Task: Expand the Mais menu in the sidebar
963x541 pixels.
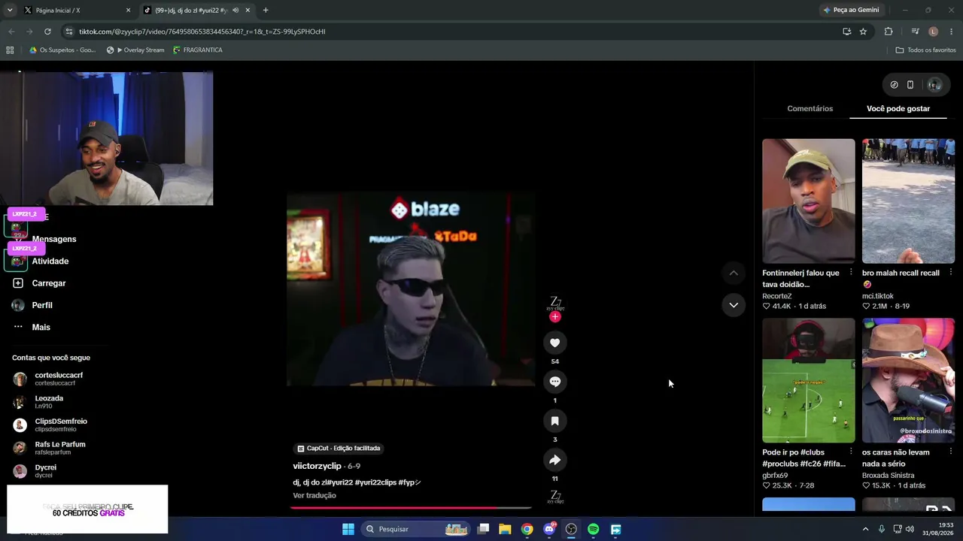Action: click(x=41, y=327)
